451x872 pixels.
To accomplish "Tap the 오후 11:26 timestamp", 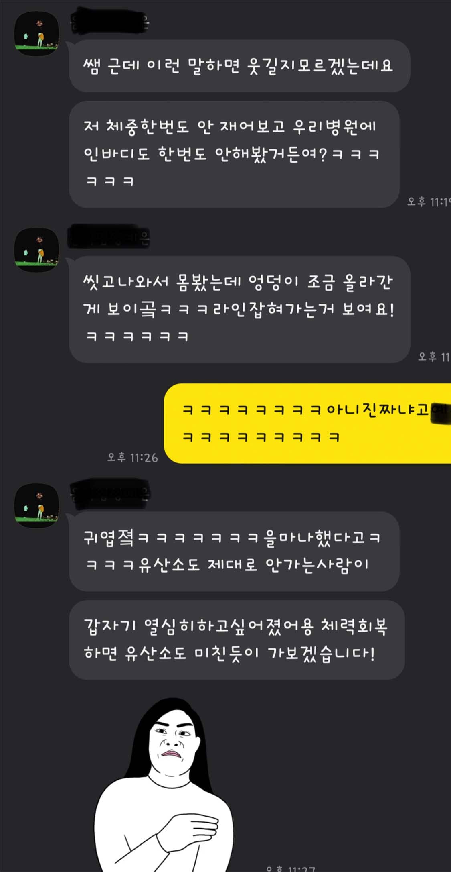I will point(133,457).
